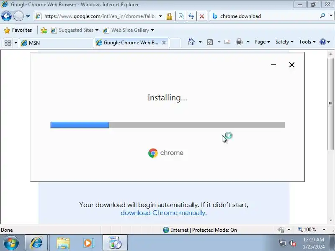Click Add to Favorites Bar star icon
The image size is (335, 251).
tap(44, 30)
